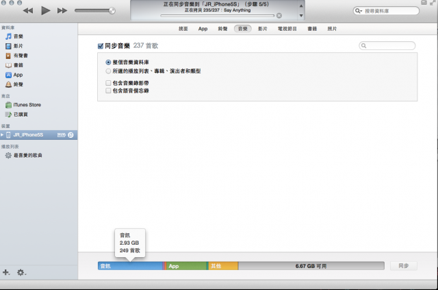Select 所選的播放列表 radio button

(x=108, y=71)
